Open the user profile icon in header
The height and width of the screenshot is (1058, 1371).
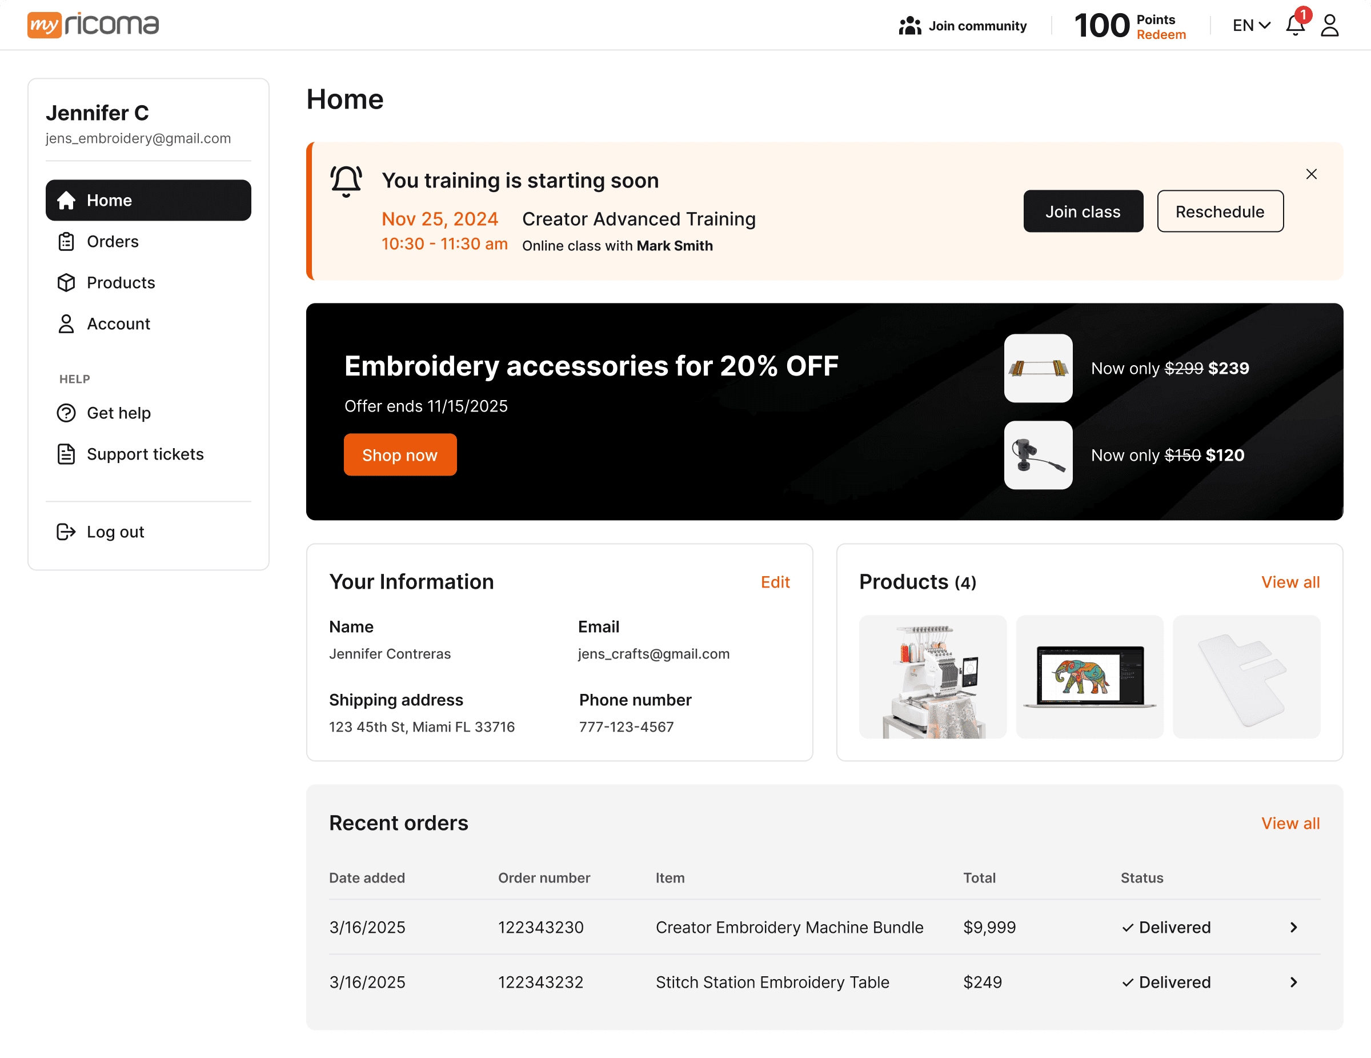[x=1329, y=25]
